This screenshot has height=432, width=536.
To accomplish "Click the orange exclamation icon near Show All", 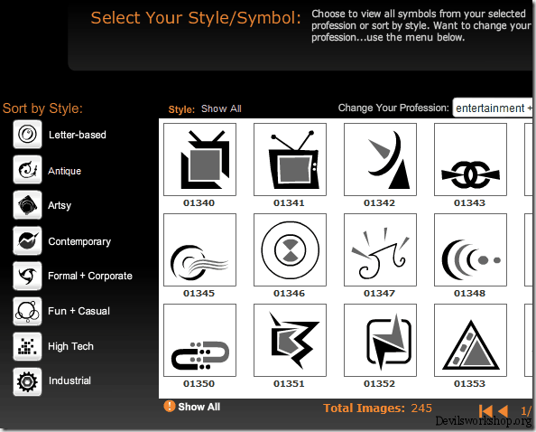I will pyautogui.click(x=170, y=406).
